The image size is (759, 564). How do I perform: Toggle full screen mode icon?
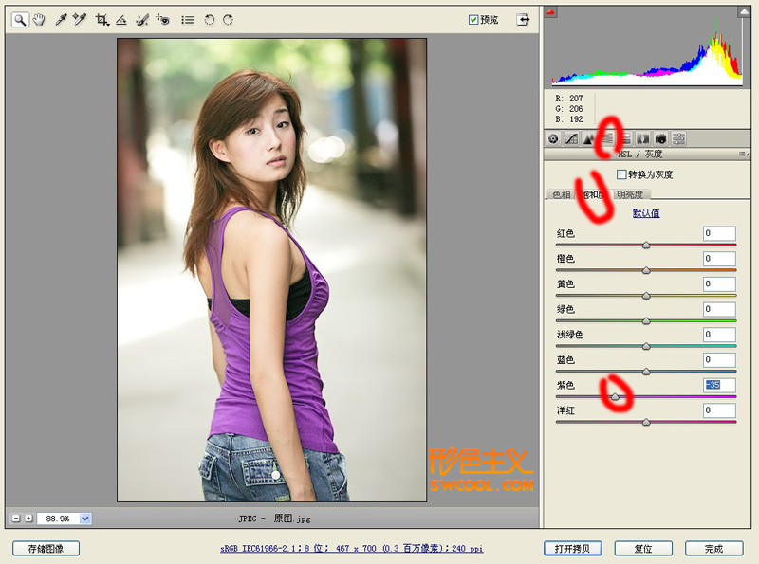(523, 20)
